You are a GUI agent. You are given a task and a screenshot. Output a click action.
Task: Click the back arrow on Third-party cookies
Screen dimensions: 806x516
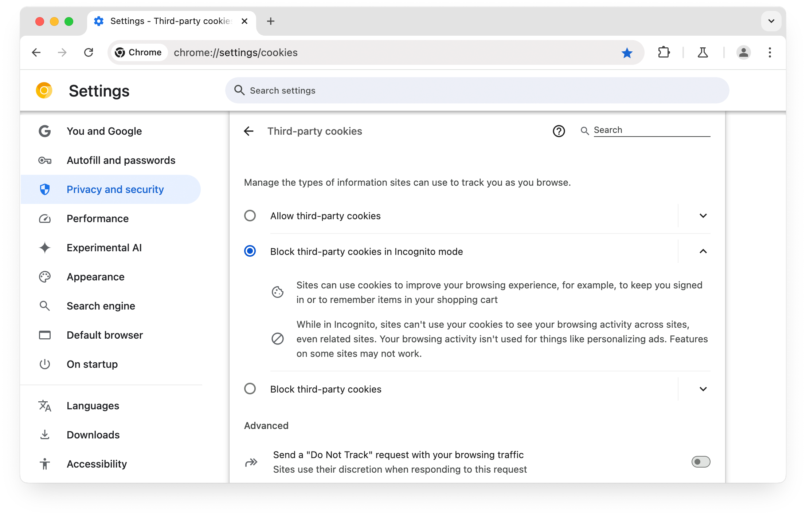coord(250,130)
